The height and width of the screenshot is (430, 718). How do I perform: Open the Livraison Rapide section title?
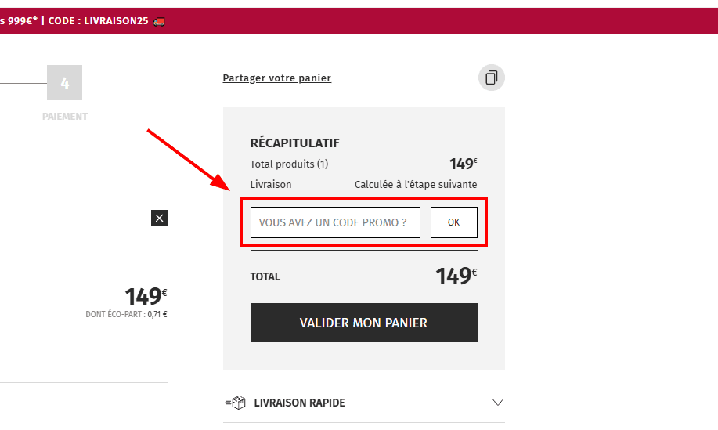coord(299,403)
